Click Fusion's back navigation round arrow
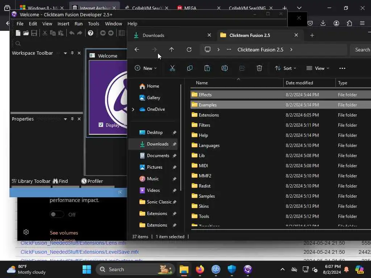This screenshot has height=278, width=371. click(x=103, y=33)
